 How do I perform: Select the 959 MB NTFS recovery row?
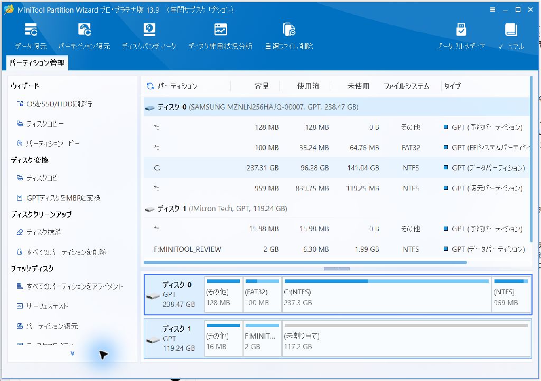337,188
